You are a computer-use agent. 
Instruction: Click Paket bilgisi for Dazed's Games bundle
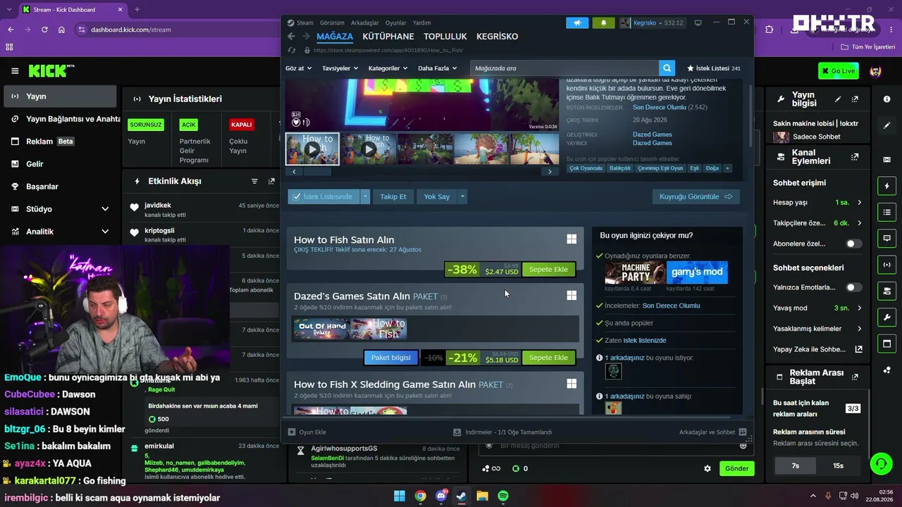[x=391, y=358]
